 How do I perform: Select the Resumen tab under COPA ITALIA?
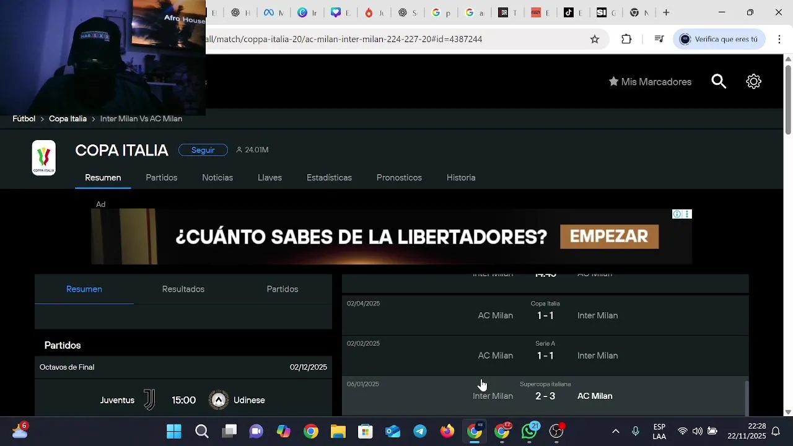click(x=103, y=178)
